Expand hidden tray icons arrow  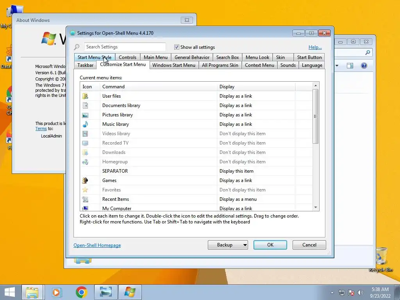point(332,293)
